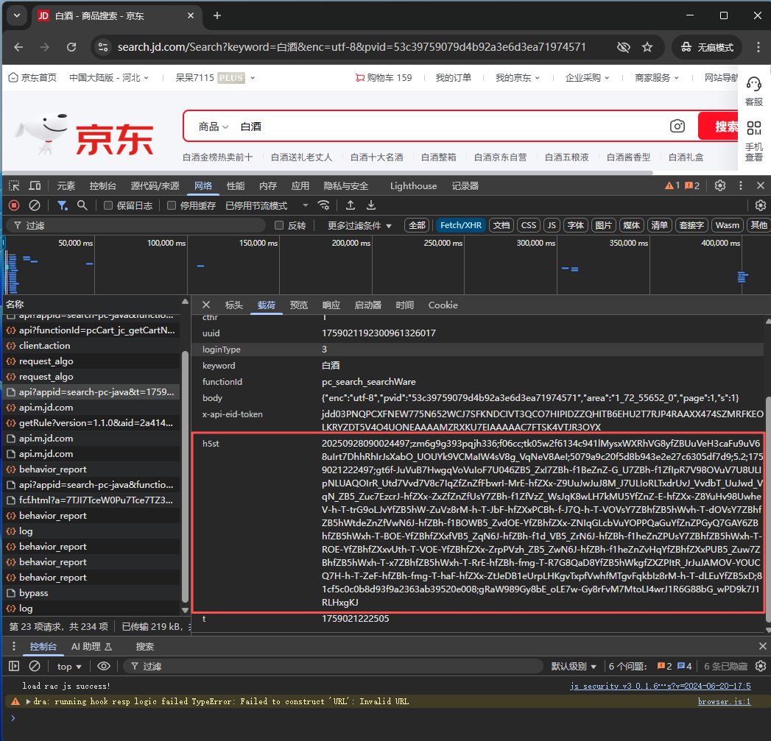
Task: Expand the dra warning message arrow
Action: click(28, 701)
